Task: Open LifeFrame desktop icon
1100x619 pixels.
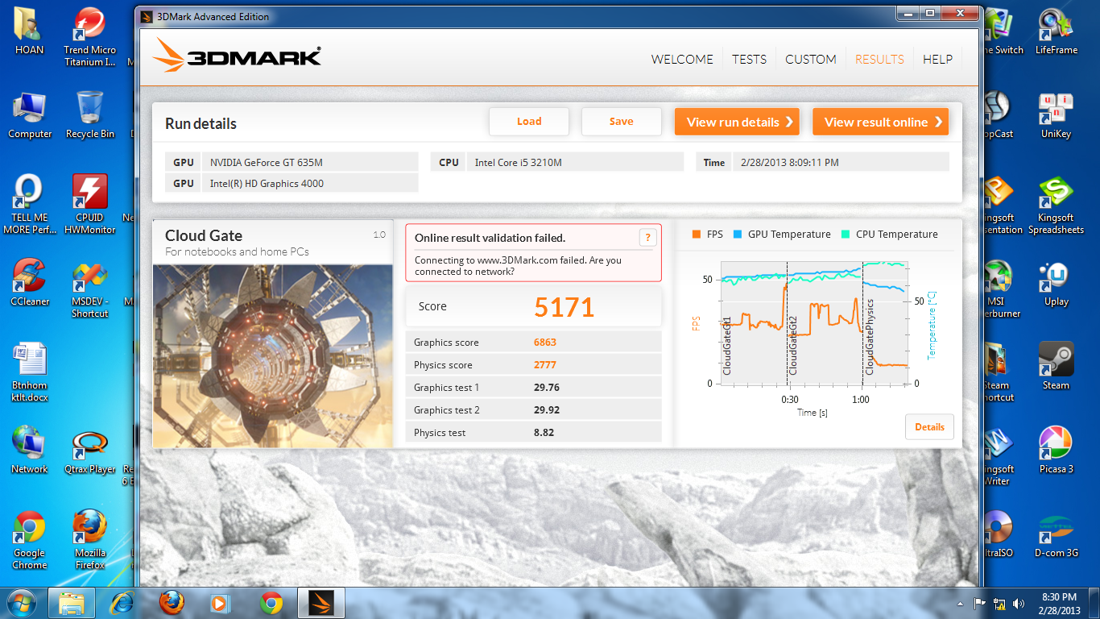Action: [1057, 32]
